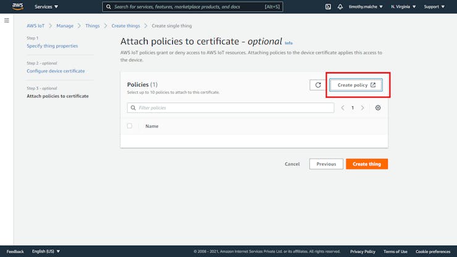The image size is (457, 257).
Task: Open the Terms of Use link
Action: [395, 251]
